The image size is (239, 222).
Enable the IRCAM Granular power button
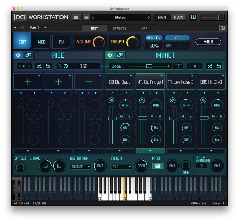tap(201, 166)
